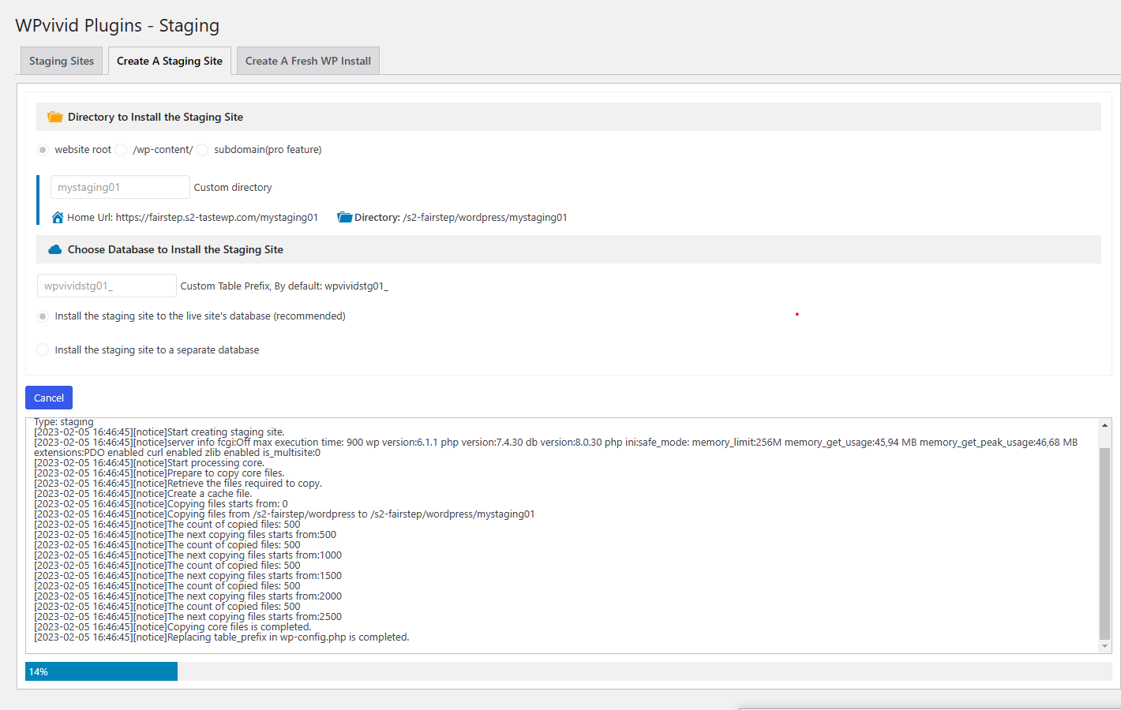
Task: Click the 'Copying core files is completed.' log line
Action: (x=173, y=627)
